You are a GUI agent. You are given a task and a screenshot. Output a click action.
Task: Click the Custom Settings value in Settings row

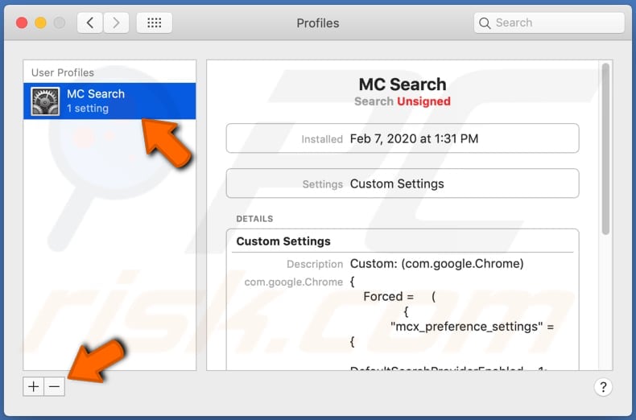[397, 183]
